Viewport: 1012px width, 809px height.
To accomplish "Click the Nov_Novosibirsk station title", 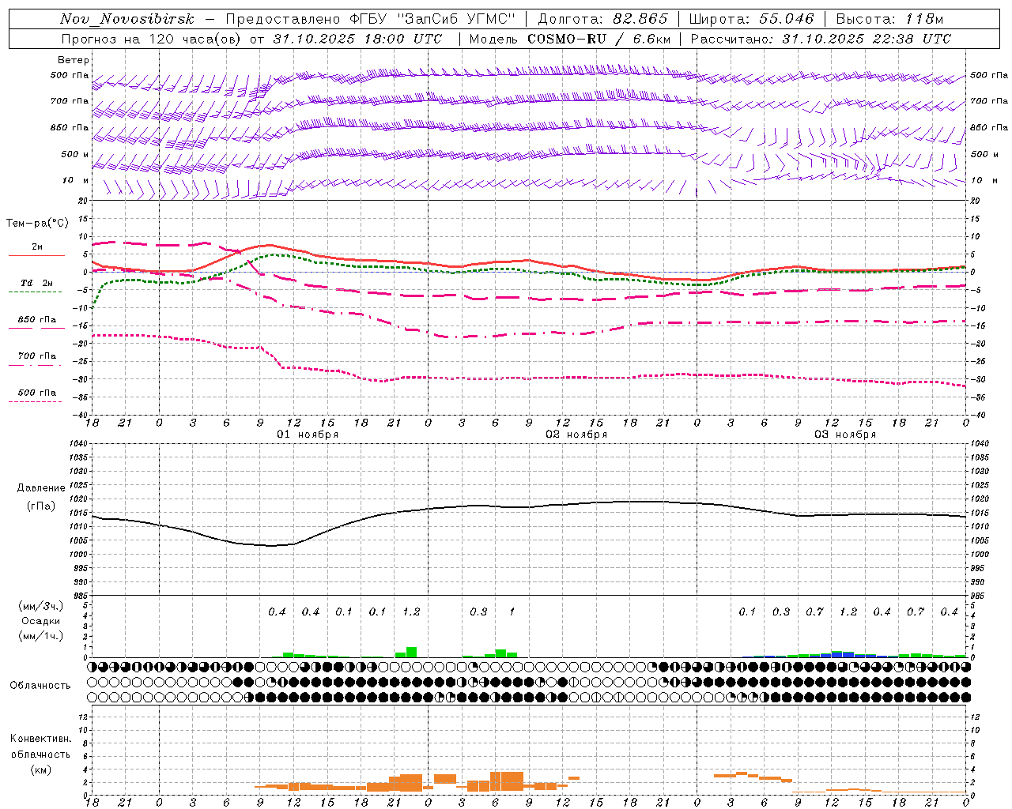I will [x=127, y=19].
